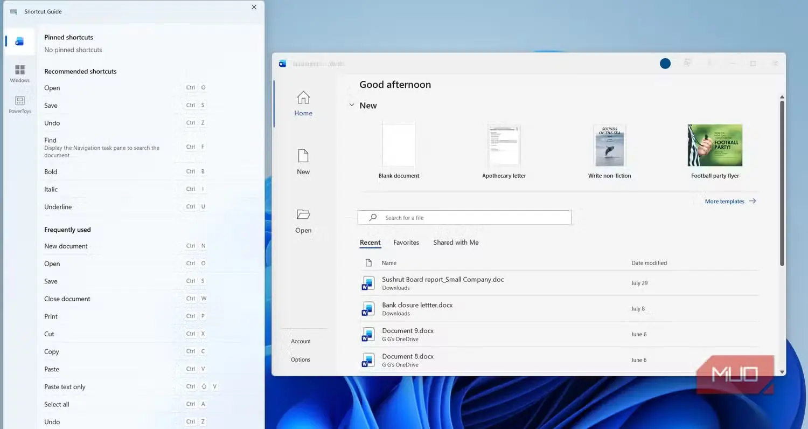Click the file icon beside Document 9.docx
Viewport: 808px width, 429px height.
coord(368,335)
